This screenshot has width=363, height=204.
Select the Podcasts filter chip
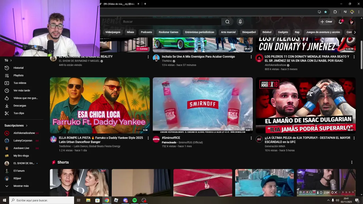146,32
